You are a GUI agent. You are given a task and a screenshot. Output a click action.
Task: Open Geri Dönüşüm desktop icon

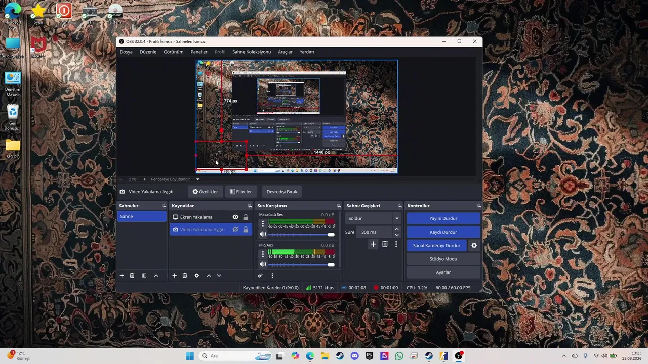click(13, 117)
